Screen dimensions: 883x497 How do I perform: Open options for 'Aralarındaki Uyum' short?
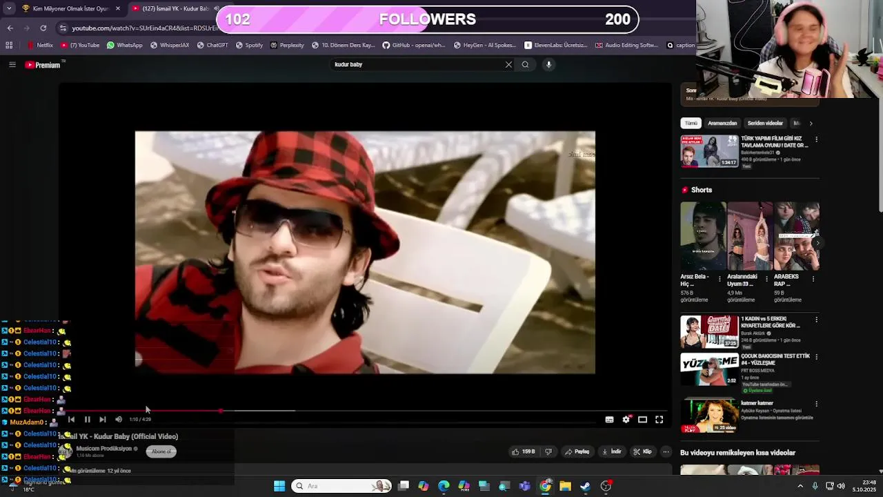766,279
